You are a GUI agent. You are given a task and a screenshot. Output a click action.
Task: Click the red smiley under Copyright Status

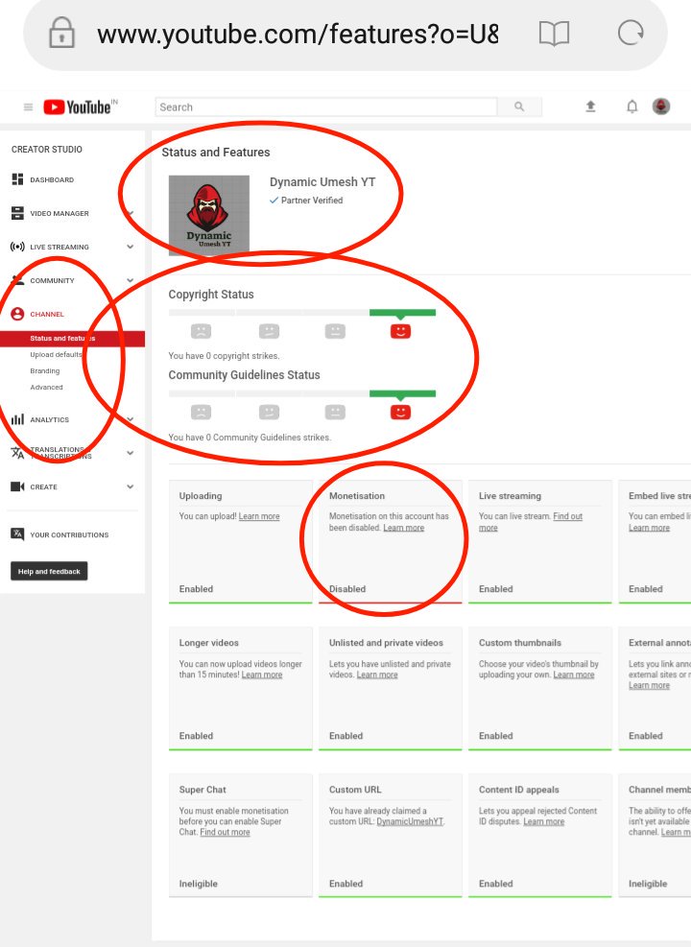[400, 331]
